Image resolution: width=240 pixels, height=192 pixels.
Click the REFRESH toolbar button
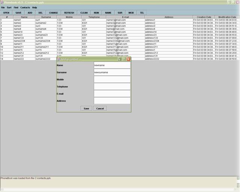coord(69,13)
